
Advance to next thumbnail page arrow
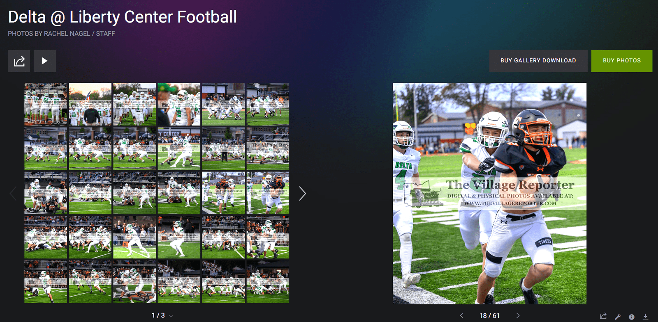click(x=302, y=194)
